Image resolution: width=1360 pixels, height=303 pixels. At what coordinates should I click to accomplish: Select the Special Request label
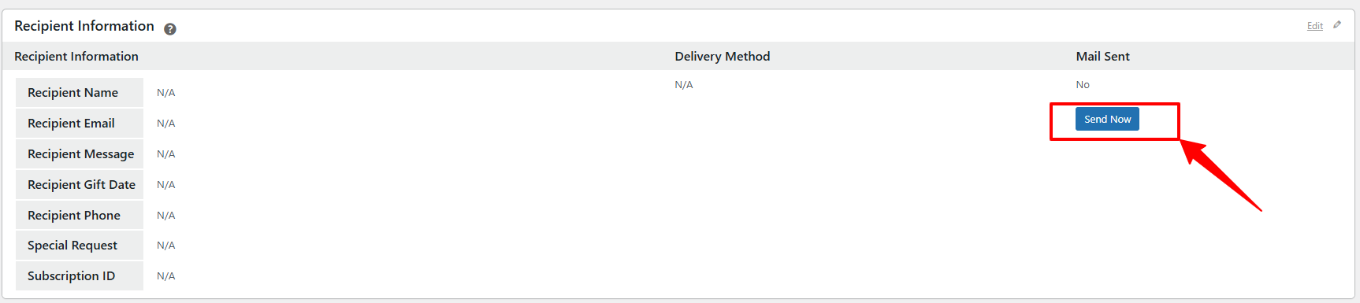pos(72,246)
